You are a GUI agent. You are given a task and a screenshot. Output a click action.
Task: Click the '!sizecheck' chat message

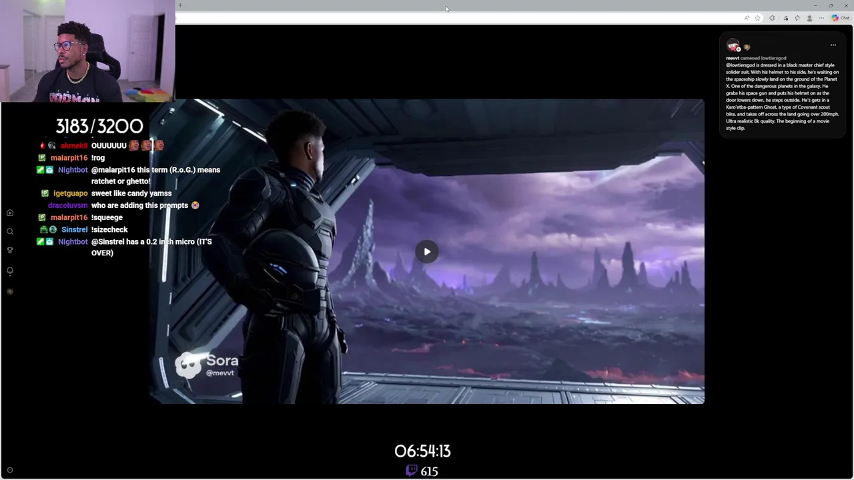click(109, 229)
